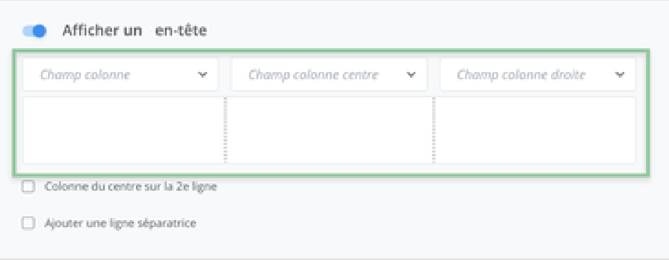Screen dimensions: 669x260
Task: Click the chevron arrow beside "Champ colonne droite"
Action: click(620, 75)
